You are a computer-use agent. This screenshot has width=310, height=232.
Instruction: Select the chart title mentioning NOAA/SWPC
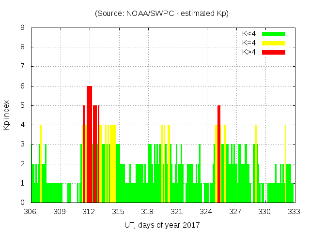[x=162, y=14]
